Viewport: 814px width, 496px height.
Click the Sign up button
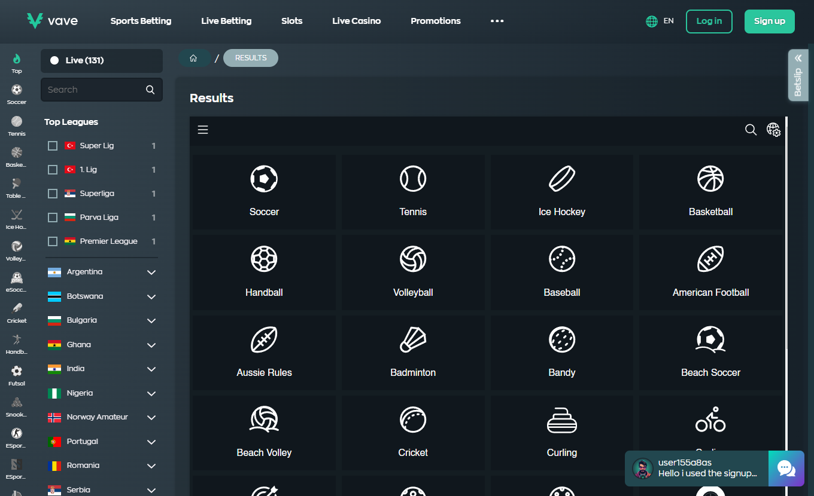click(x=770, y=21)
